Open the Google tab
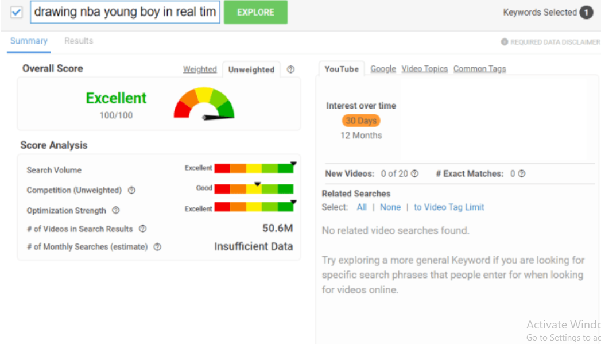 pyautogui.click(x=383, y=68)
